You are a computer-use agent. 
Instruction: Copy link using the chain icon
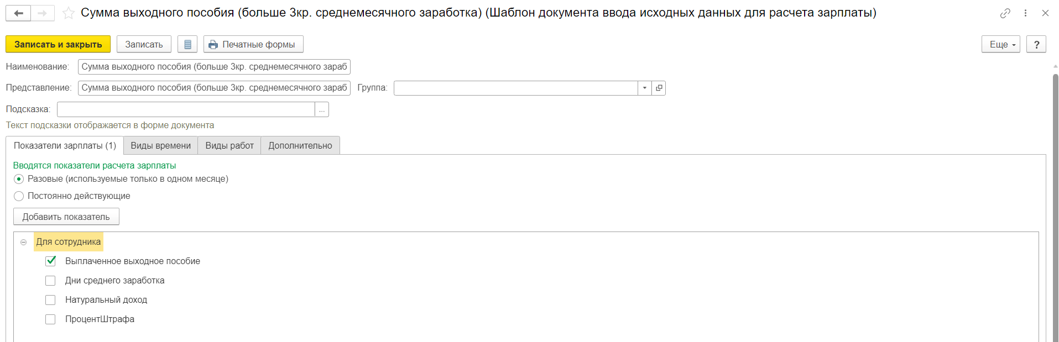pyautogui.click(x=1005, y=13)
